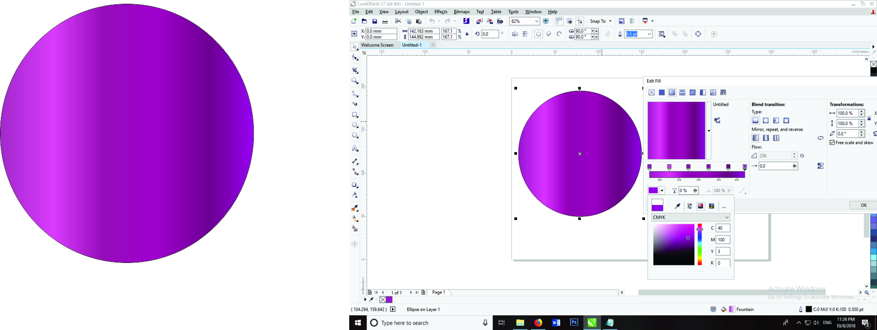Select the Ellipse tool in the toolbox

coord(355,125)
